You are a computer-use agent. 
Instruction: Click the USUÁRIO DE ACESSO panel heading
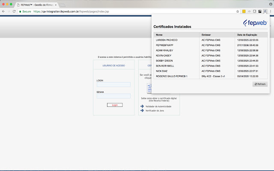113,65
